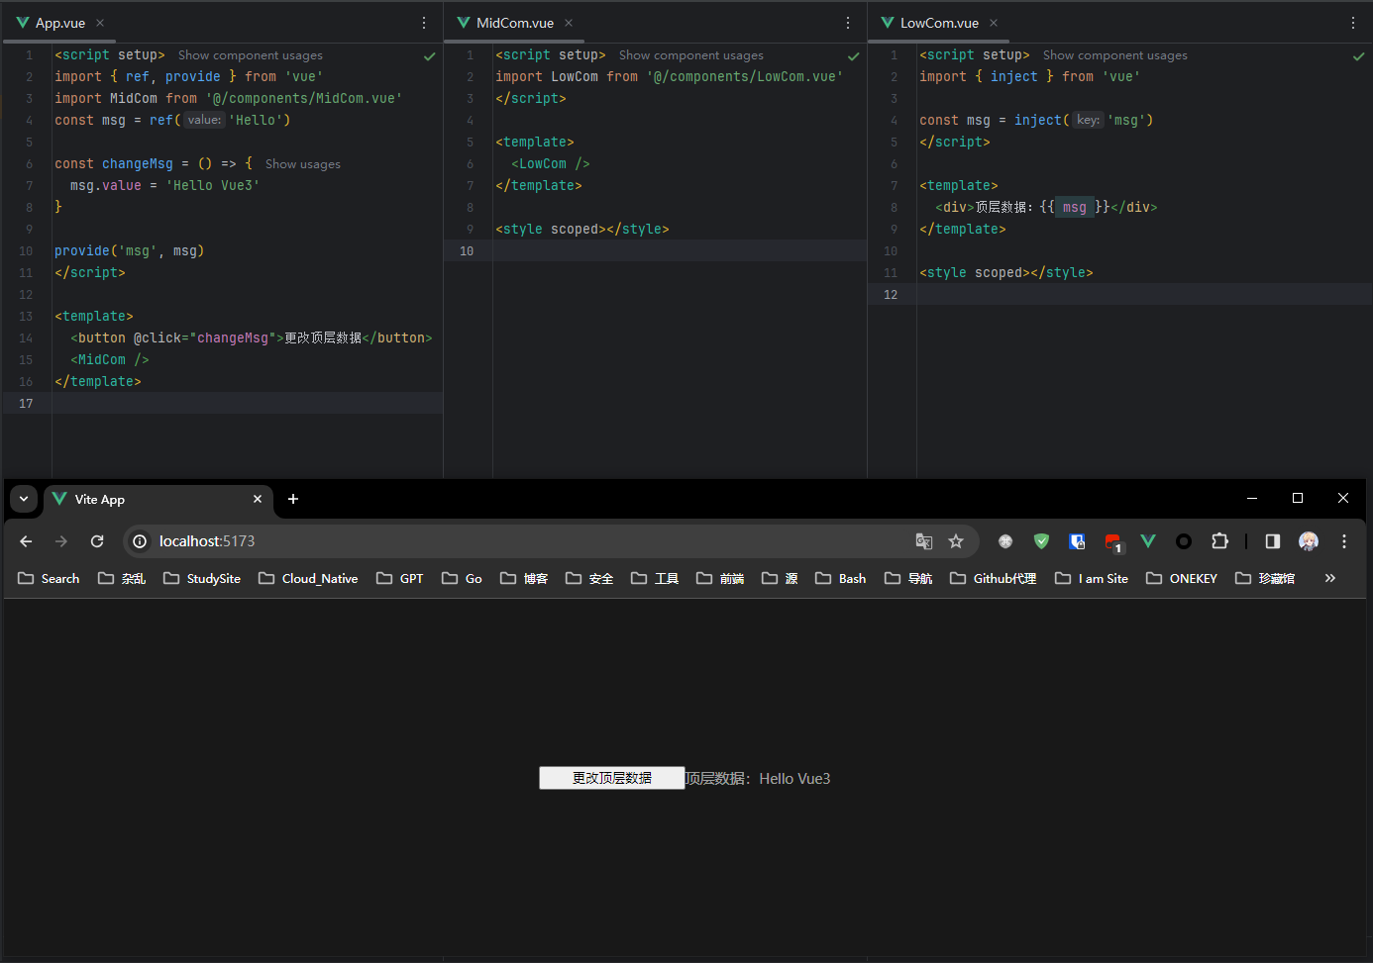Open the StudySite bookmark folder
This screenshot has width=1373, height=963.
[x=202, y=578]
